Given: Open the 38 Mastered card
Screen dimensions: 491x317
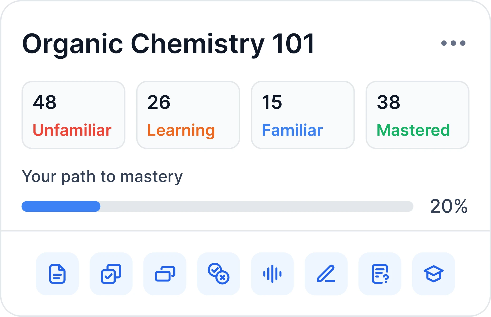Looking at the screenshot, I should coord(418,115).
